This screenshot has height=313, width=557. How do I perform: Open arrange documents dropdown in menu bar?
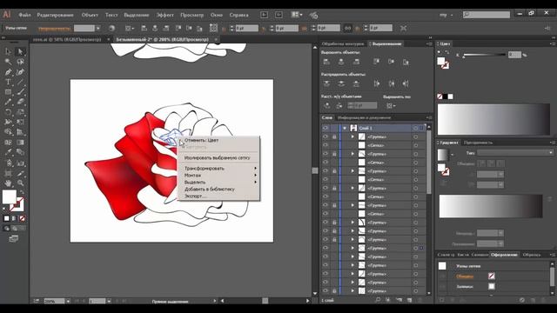(297, 15)
